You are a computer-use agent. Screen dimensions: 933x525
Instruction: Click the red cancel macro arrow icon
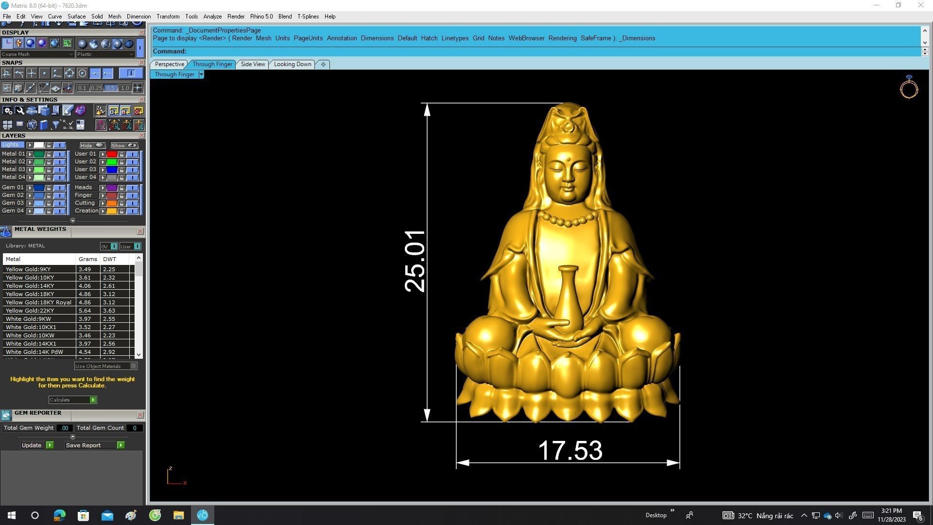pos(138,110)
